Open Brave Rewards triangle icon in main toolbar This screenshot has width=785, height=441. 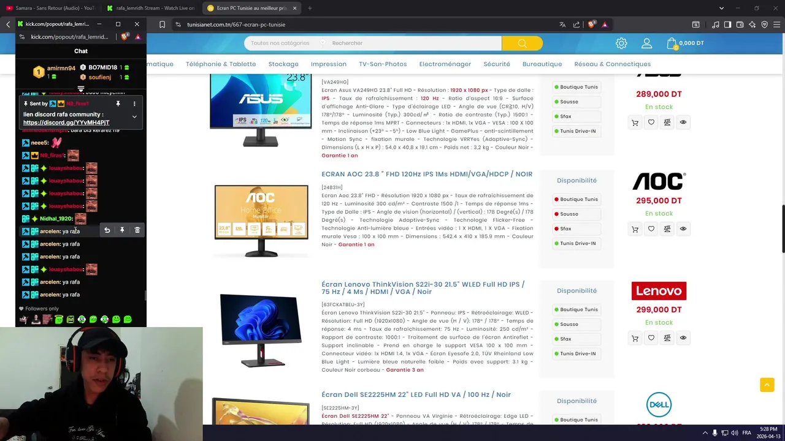(605, 24)
